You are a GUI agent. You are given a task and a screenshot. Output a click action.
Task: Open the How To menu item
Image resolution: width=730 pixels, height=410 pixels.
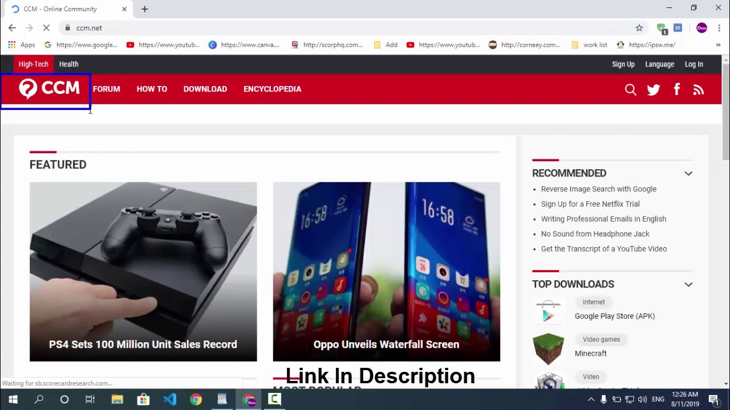152,89
